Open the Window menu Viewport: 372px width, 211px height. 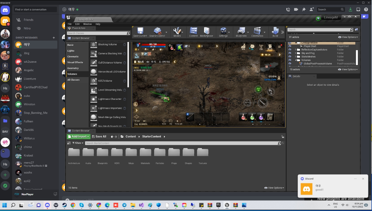pos(87,24)
